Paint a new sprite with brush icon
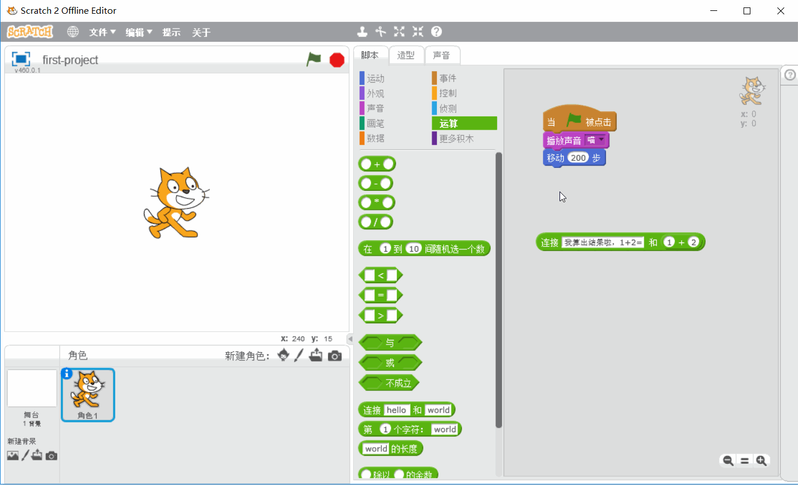The image size is (798, 485). (299, 355)
